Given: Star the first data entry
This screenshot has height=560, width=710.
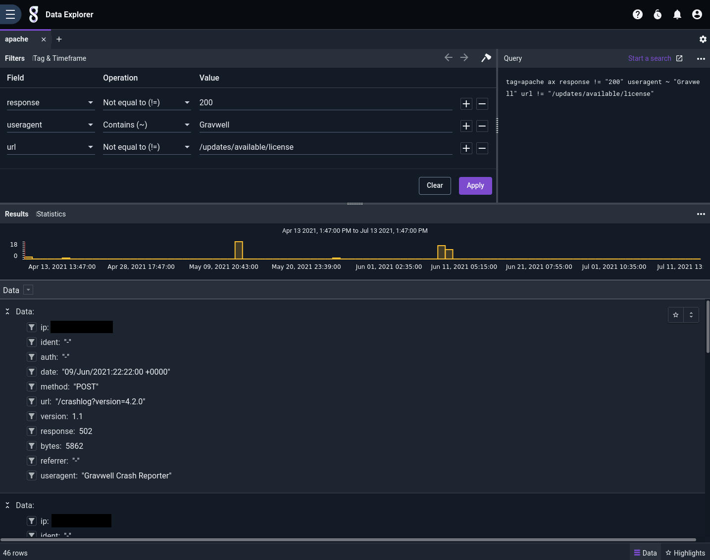Looking at the screenshot, I should tap(676, 315).
